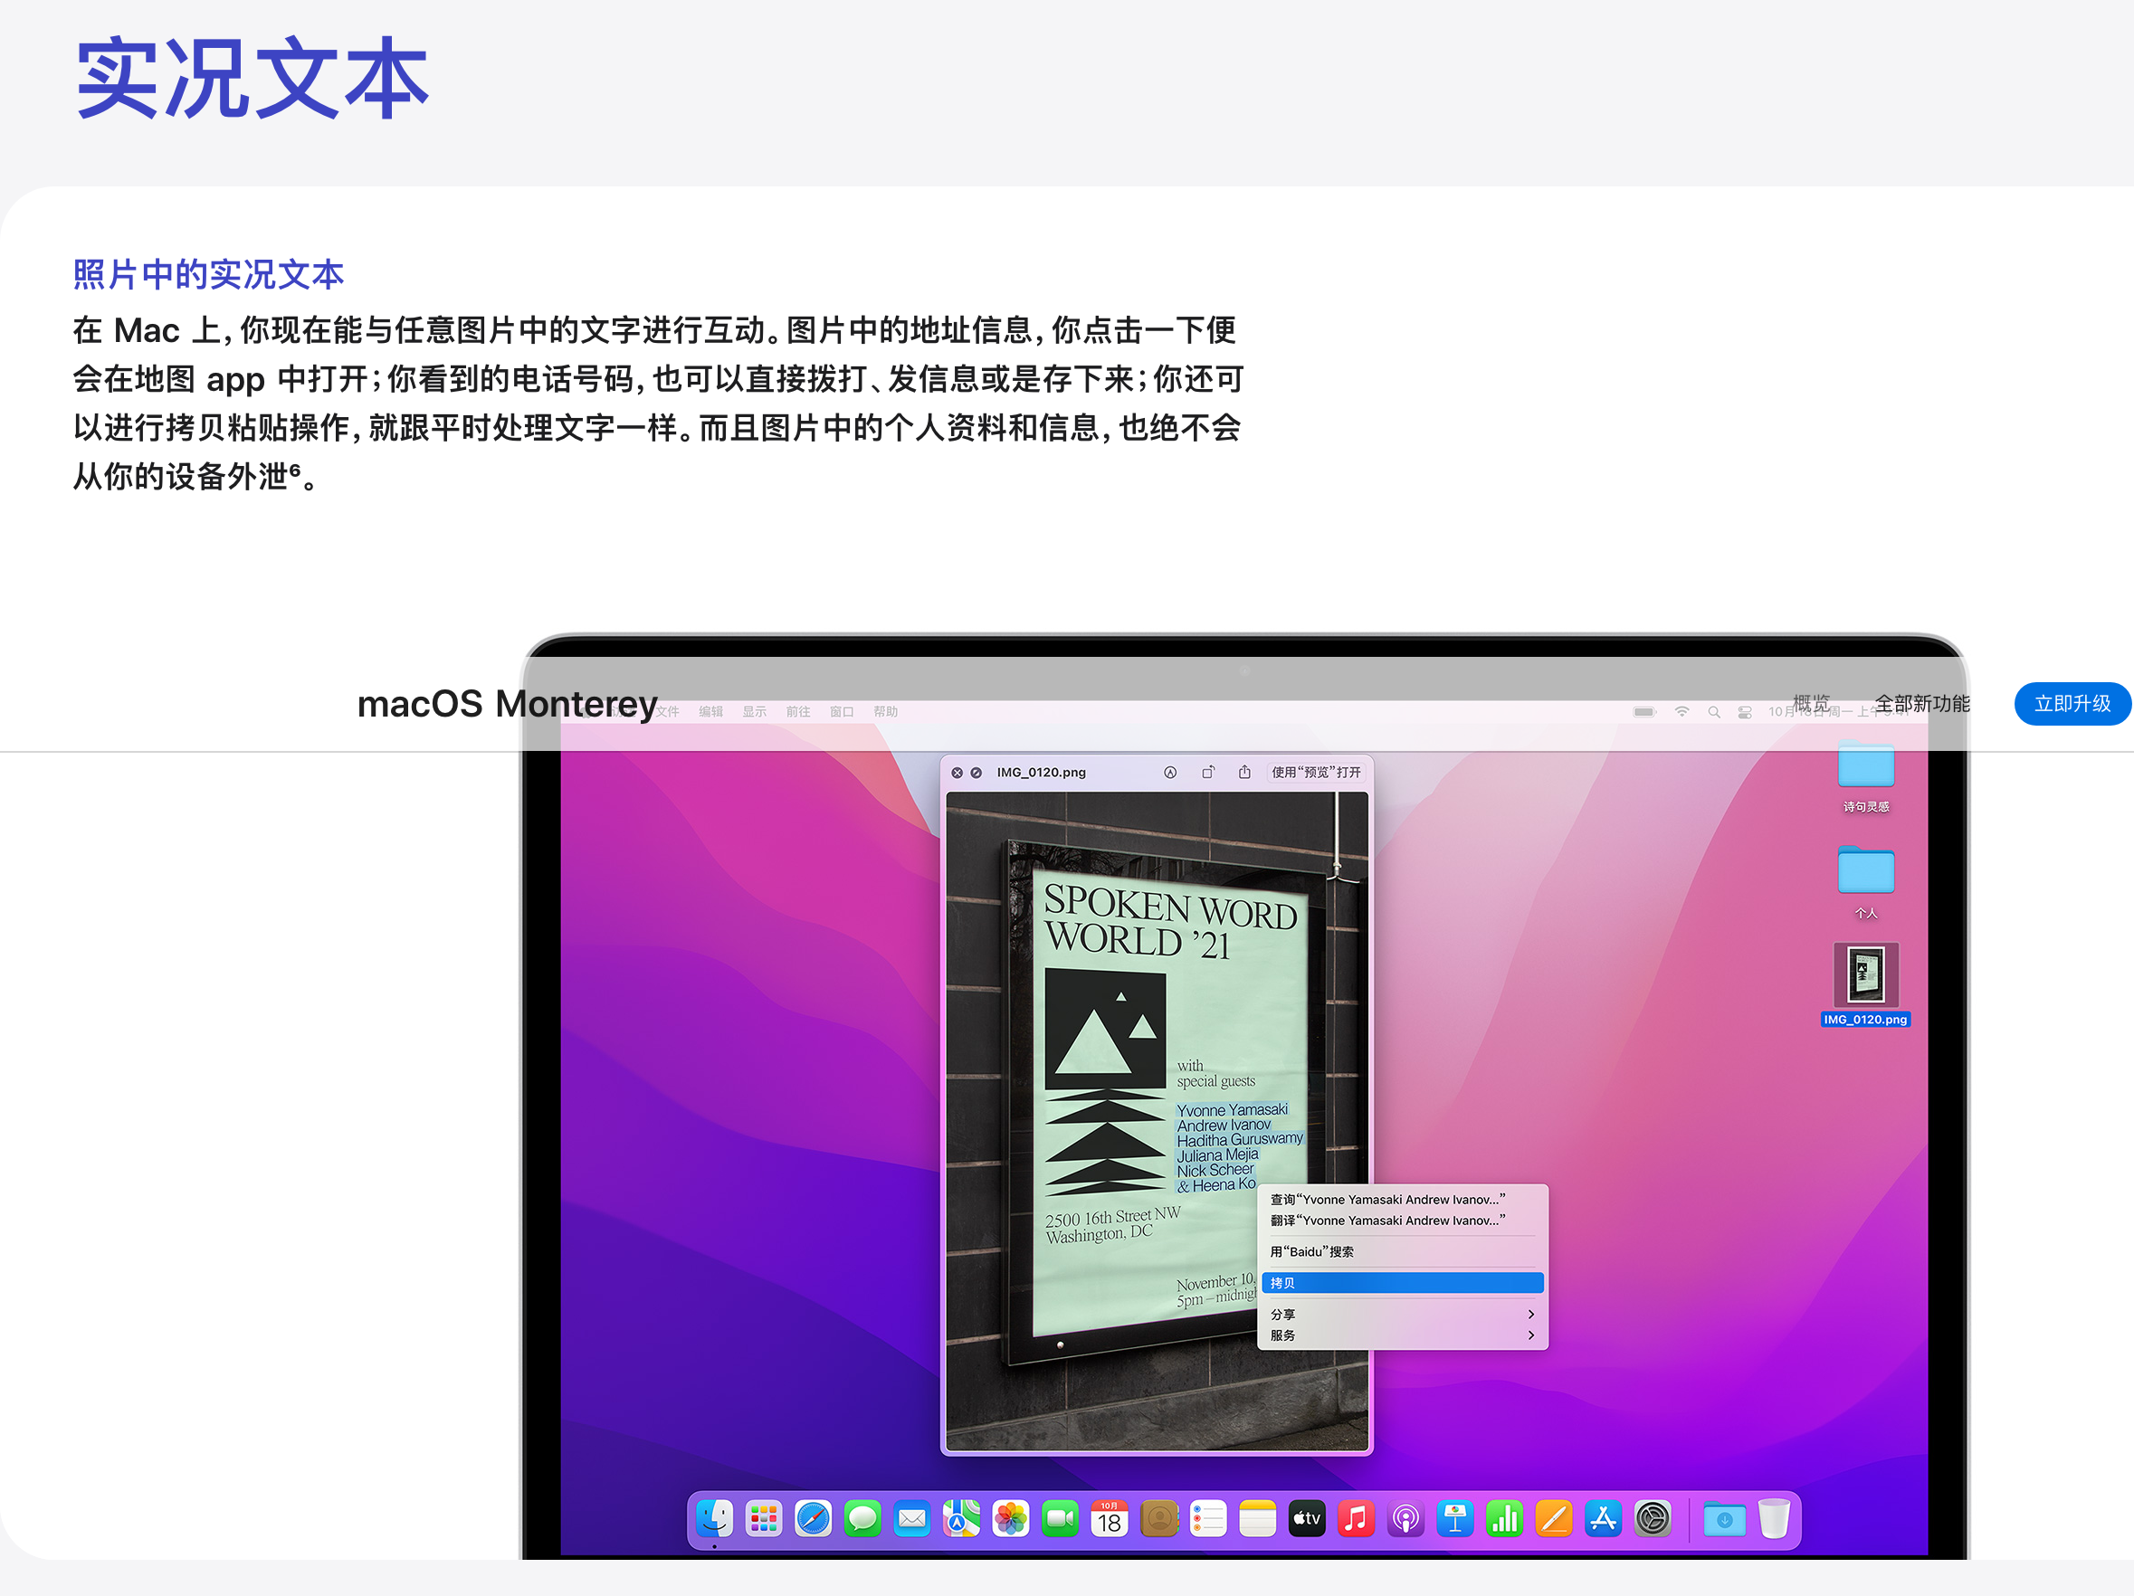Click the Apple TV dock icon
This screenshot has height=1596, width=2134.
coord(1306,1520)
